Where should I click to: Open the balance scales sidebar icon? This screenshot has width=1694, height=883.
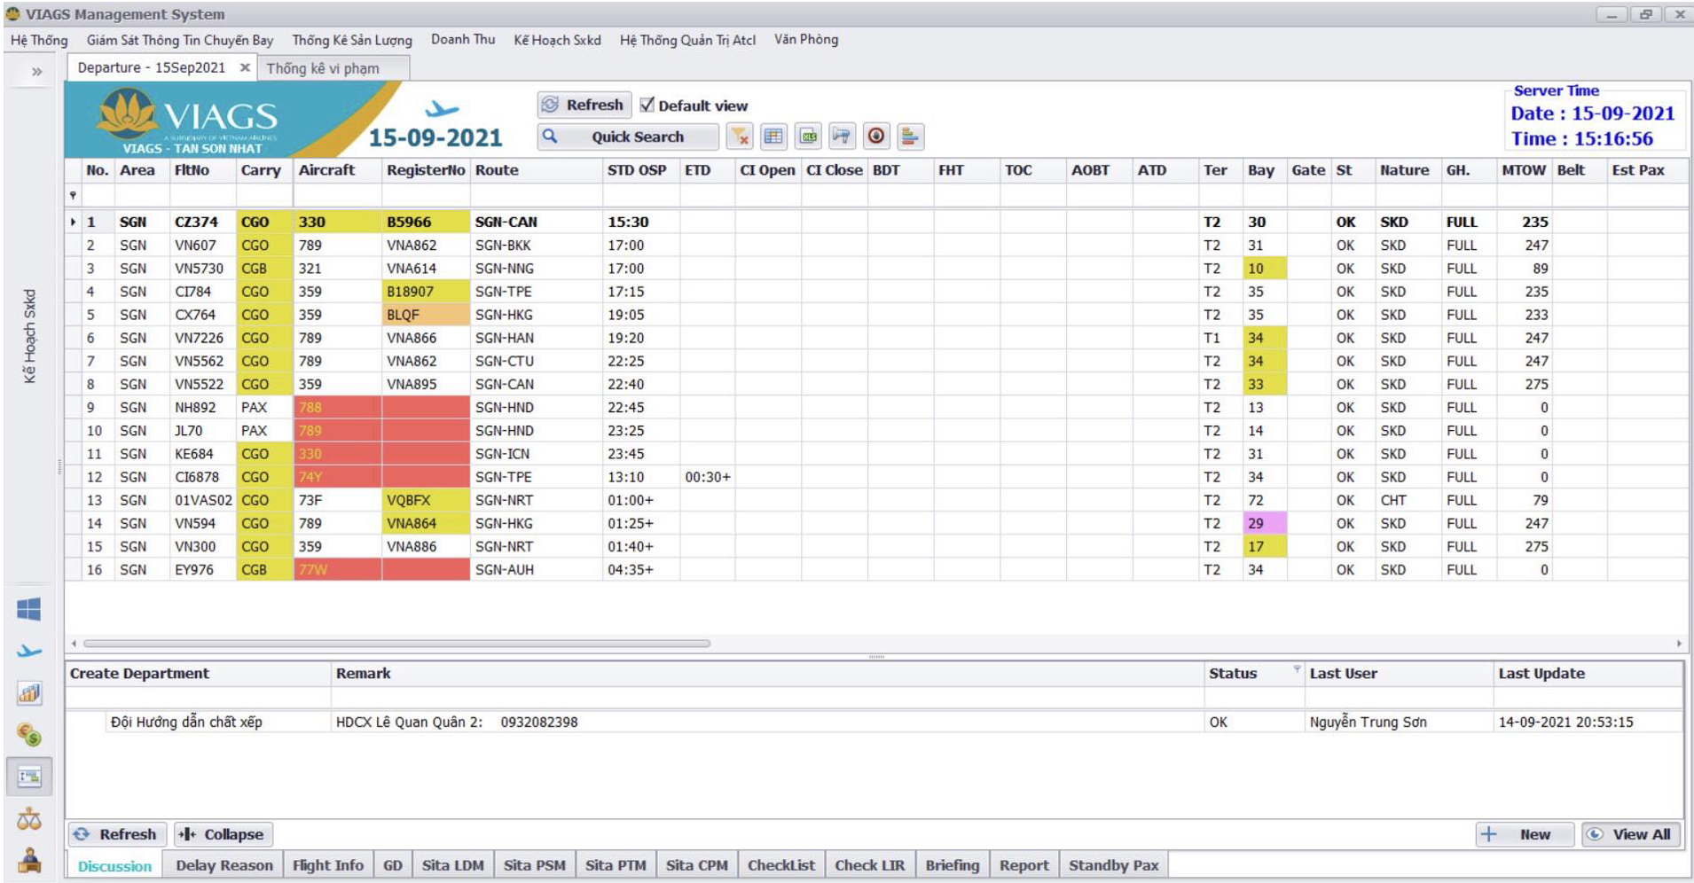29,818
